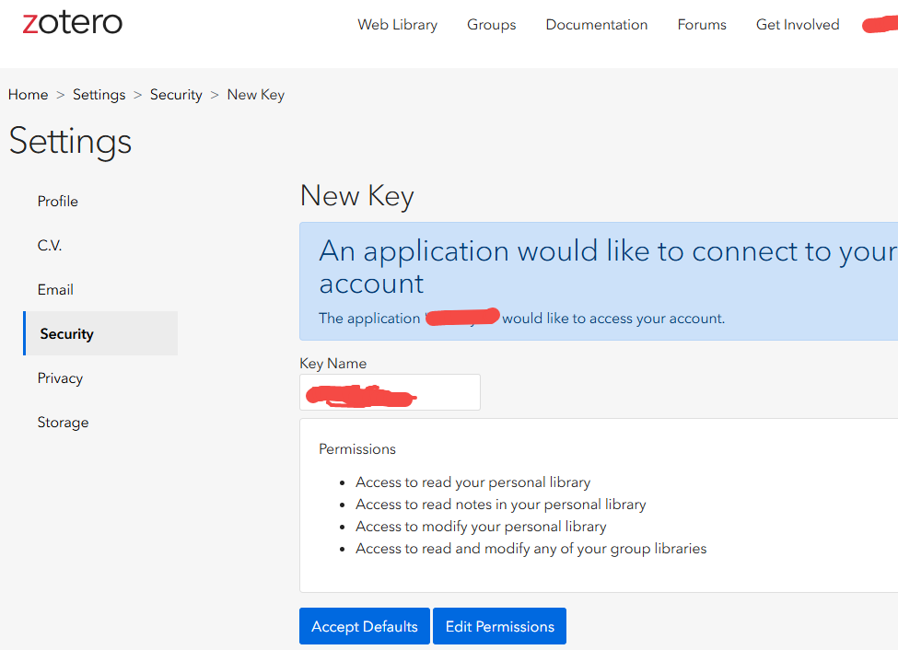The width and height of the screenshot is (898, 650).
Task: Open Forums in top navigation
Action: (702, 25)
